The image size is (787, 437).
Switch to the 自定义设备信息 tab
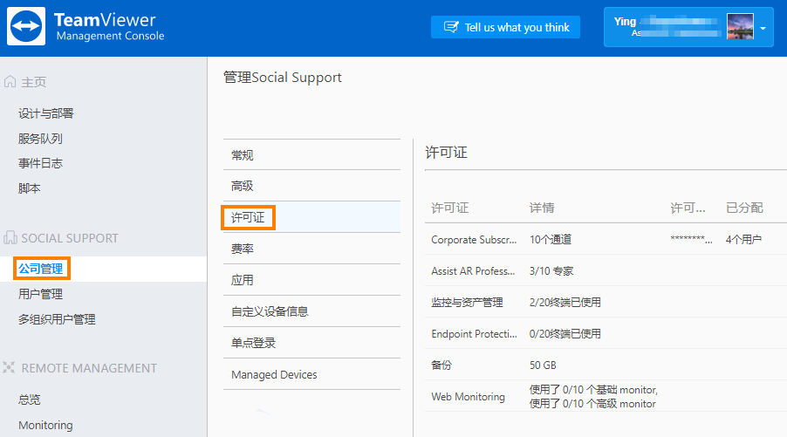coord(311,311)
